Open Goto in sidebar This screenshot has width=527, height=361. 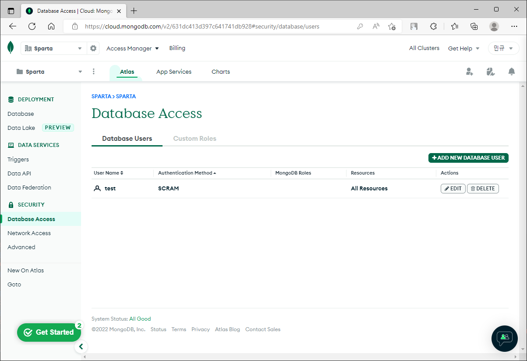point(14,284)
